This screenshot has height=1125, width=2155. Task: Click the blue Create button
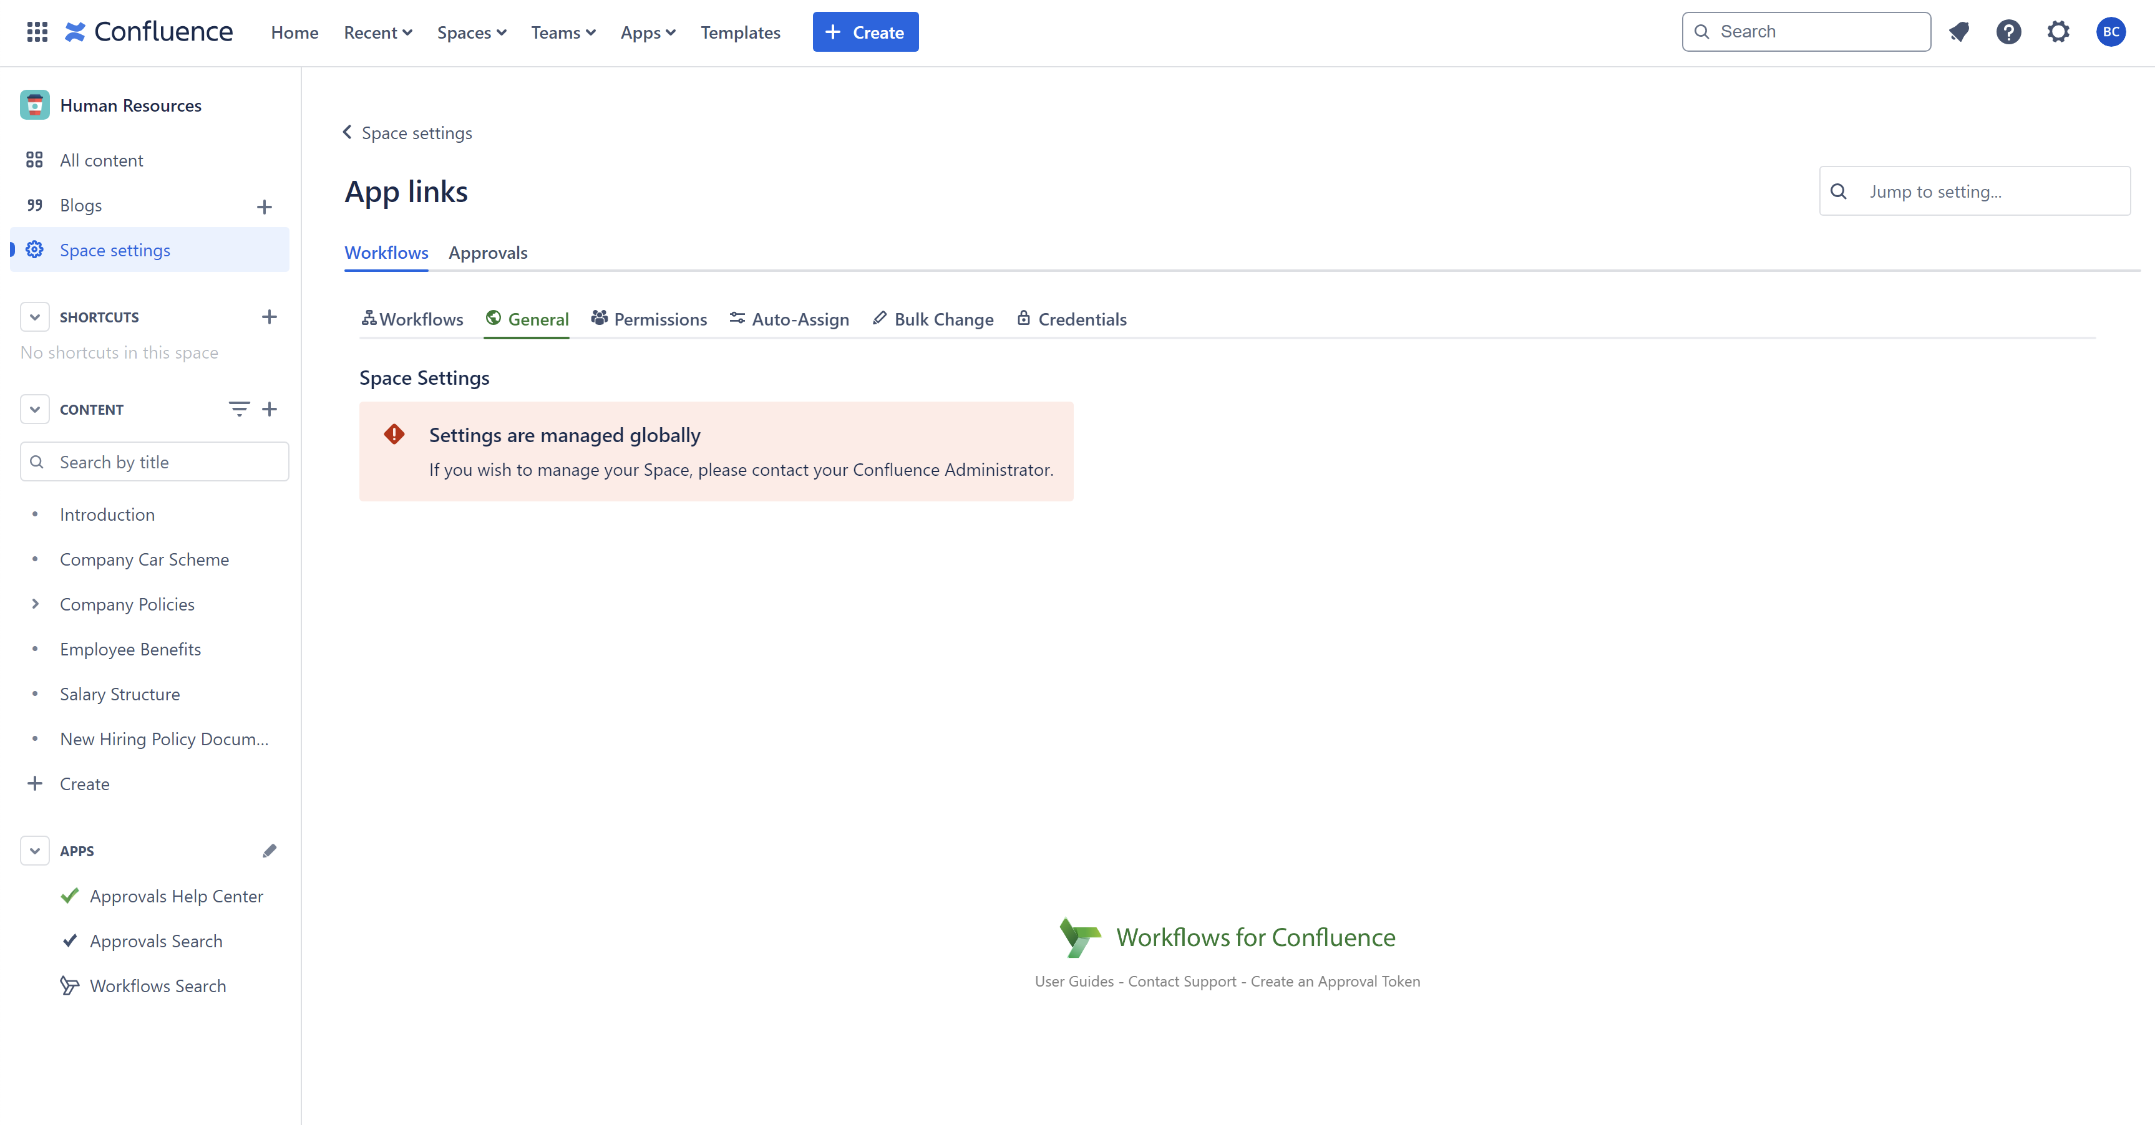(x=865, y=32)
